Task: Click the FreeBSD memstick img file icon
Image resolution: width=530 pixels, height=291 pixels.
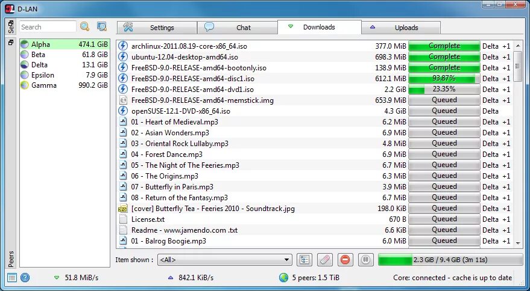Action: point(123,100)
